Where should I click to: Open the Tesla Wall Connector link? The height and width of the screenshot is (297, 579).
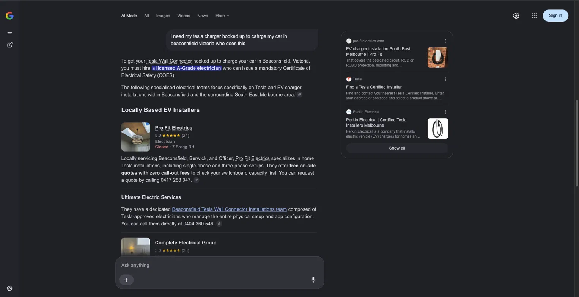point(169,61)
